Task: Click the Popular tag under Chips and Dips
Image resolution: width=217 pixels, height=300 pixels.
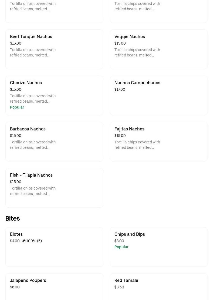Action: [121, 247]
